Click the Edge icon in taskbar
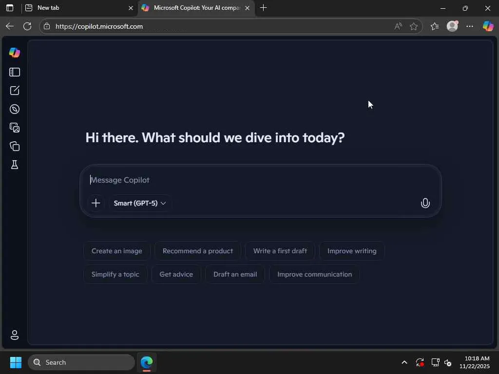This screenshot has width=499, height=374. click(147, 362)
